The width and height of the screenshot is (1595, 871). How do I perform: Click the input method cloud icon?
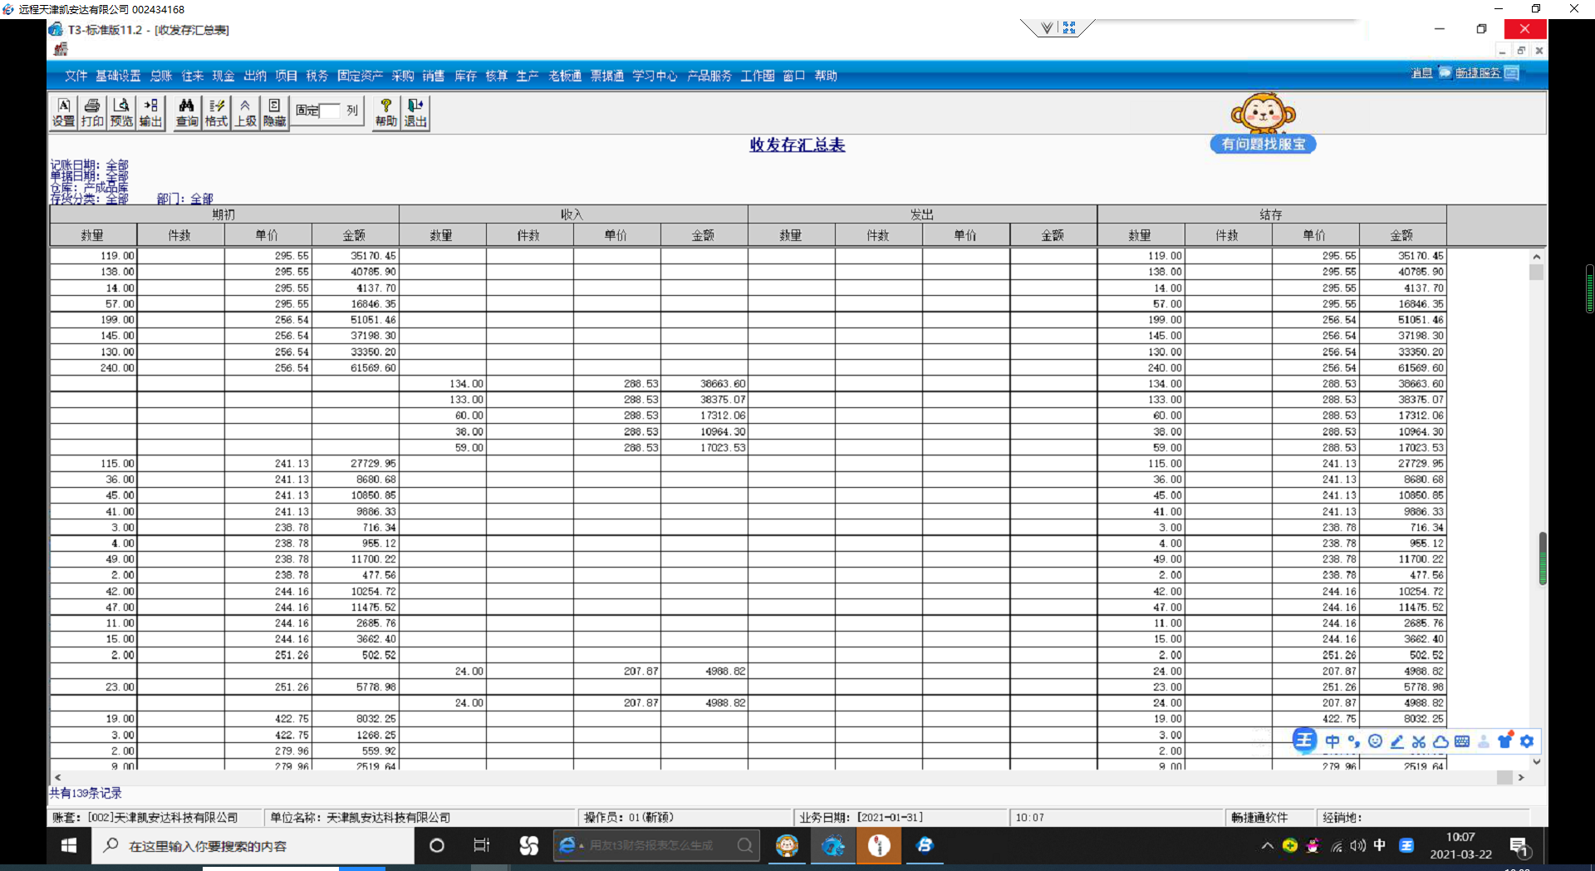point(1440,741)
